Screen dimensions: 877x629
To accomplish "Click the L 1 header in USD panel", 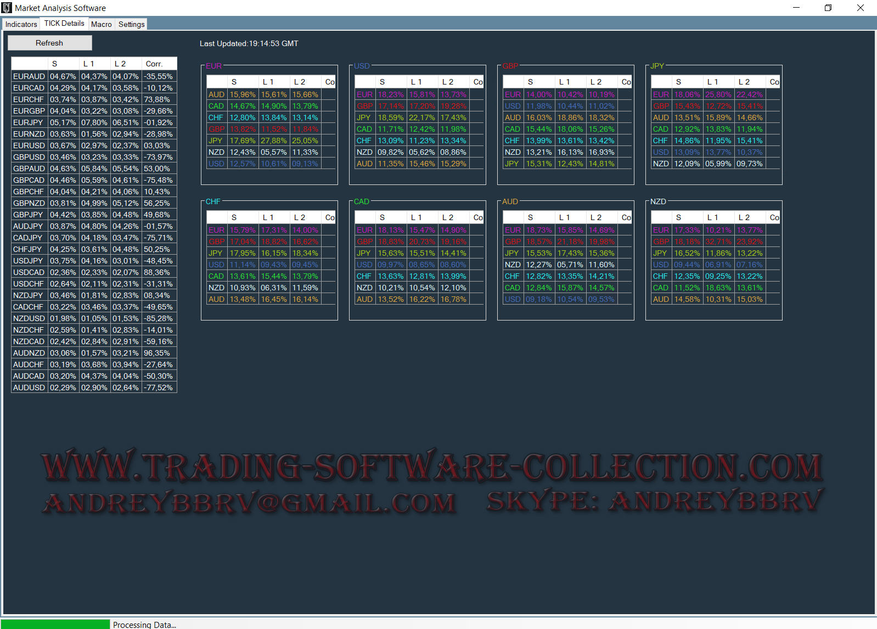I will coord(417,82).
